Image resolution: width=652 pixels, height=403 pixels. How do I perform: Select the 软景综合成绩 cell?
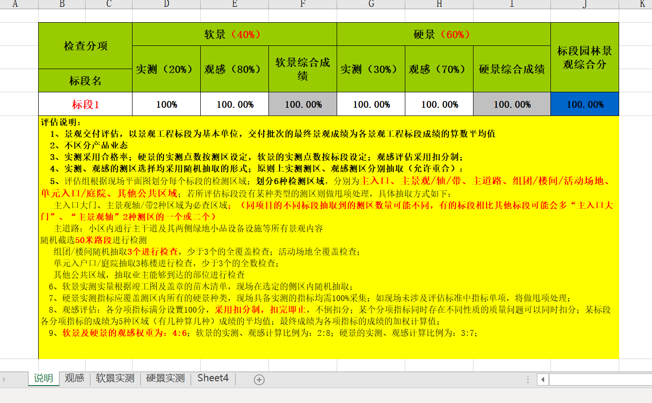303,69
